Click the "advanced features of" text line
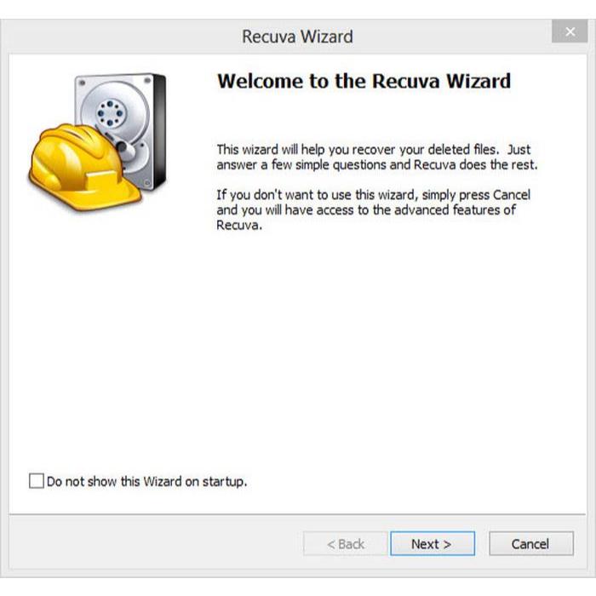The image size is (596, 596). 455,209
